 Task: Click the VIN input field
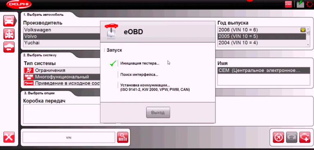pos(69,137)
